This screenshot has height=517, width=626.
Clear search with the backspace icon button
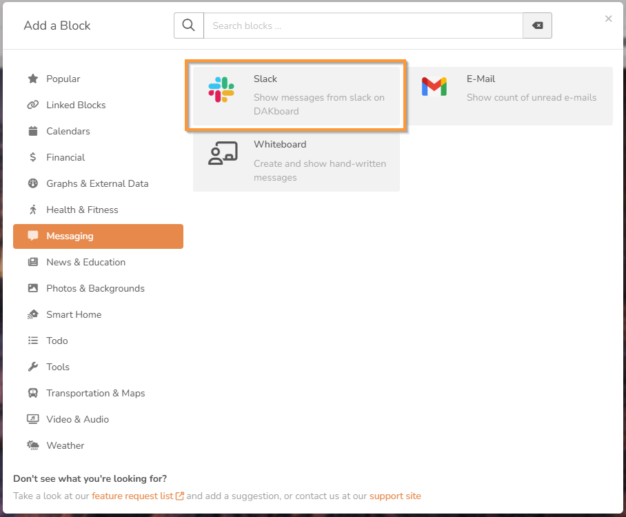[x=537, y=26]
